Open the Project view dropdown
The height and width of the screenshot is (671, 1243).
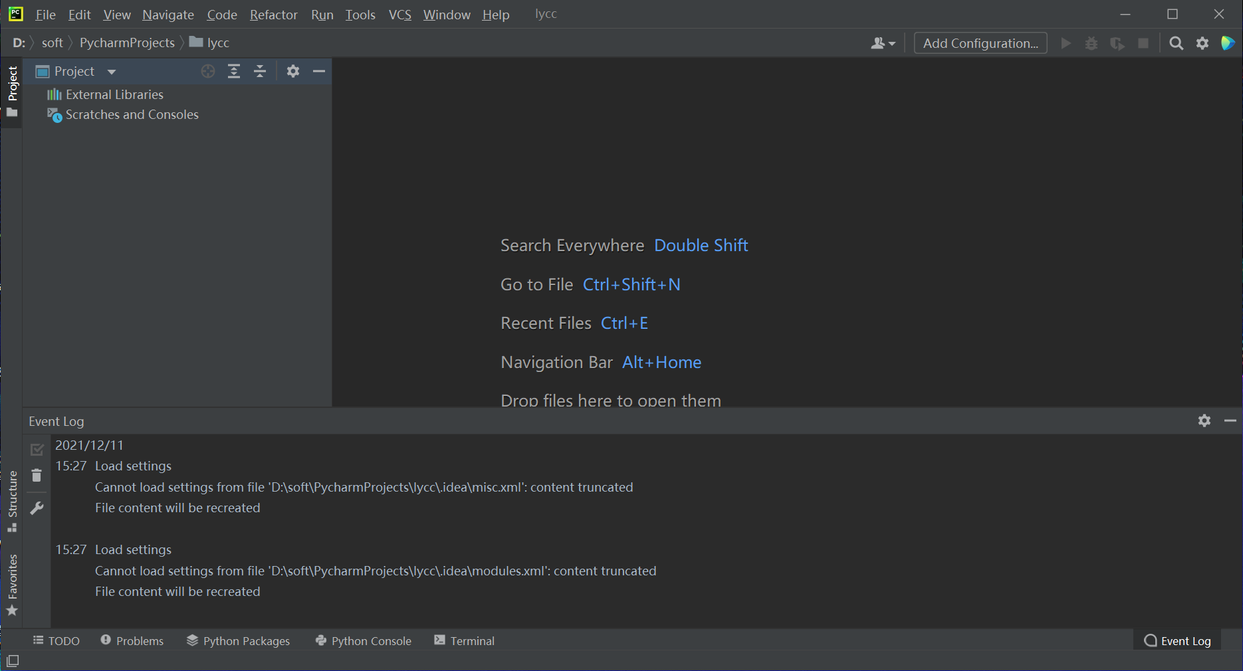click(x=111, y=71)
